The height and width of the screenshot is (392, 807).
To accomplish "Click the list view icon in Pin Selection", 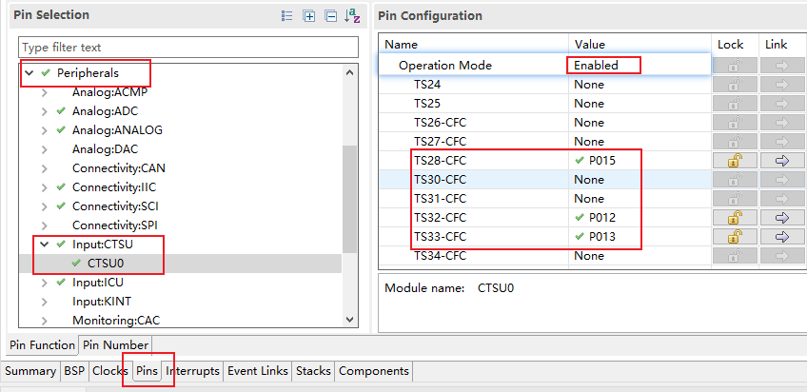I will tap(286, 16).
